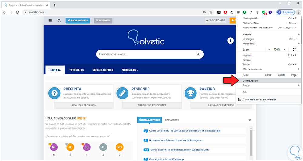Click the Hacer Pregunta button
The height and width of the screenshot is (161, 303).
(x=78, y=21)
